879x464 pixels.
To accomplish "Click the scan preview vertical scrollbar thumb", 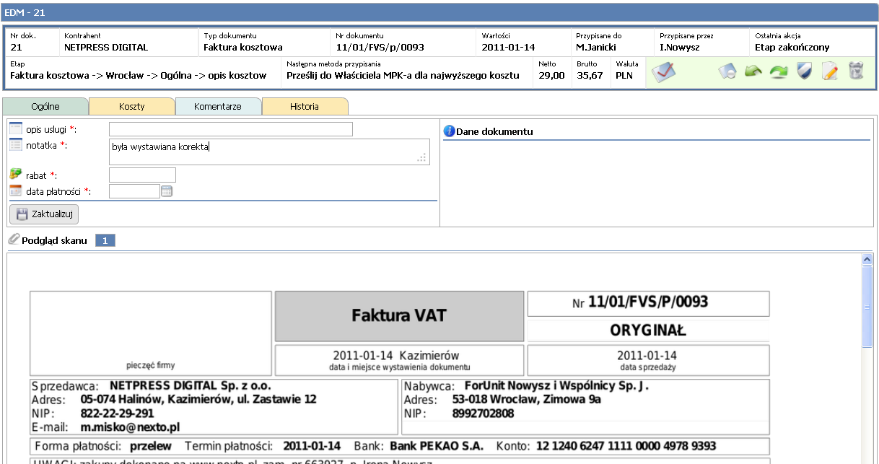I will coord(867,307).
